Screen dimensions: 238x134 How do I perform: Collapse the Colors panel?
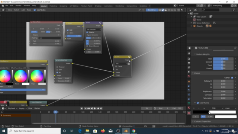pos(193,73)
